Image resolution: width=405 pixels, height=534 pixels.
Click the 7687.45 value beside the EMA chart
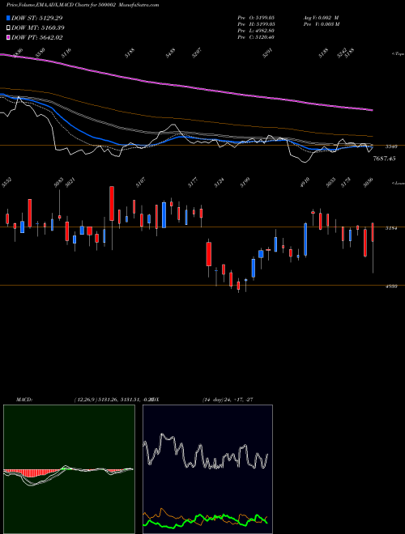click(x=384, y=159)
